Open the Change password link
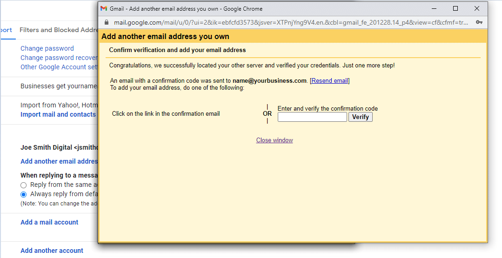Viewport: 502px width, 258px height. click(47, 48)
